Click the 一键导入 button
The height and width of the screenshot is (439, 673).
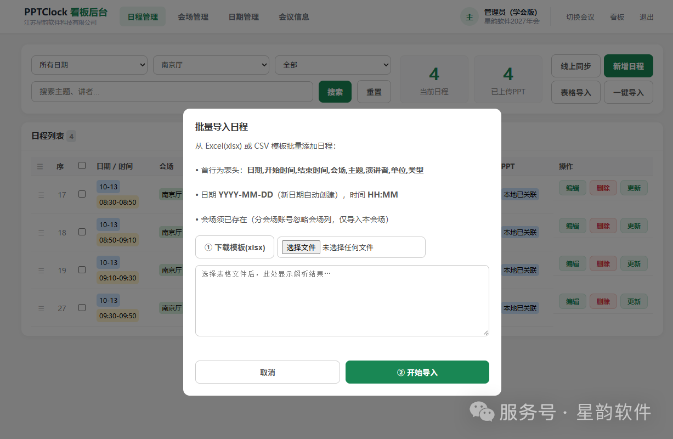pos(629,92)
